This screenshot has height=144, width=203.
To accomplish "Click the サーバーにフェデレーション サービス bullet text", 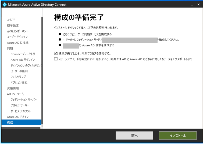I will pyautogui.click(x=84, y=40).
